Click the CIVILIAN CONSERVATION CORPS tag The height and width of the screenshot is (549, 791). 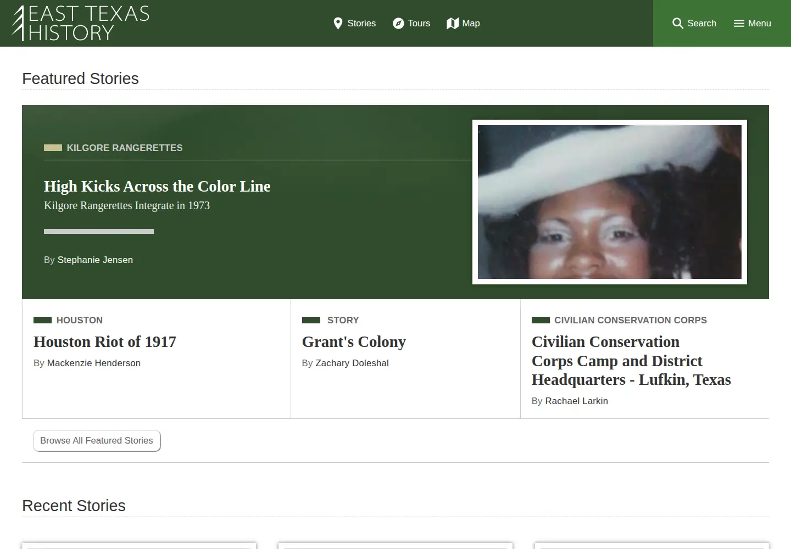coord(631,320)
